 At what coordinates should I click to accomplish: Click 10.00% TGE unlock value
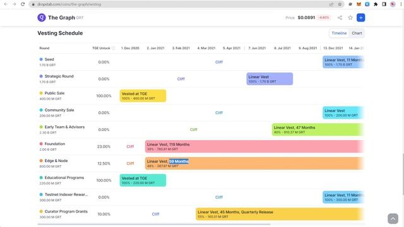pyautogui.click(x=104, y=214)
